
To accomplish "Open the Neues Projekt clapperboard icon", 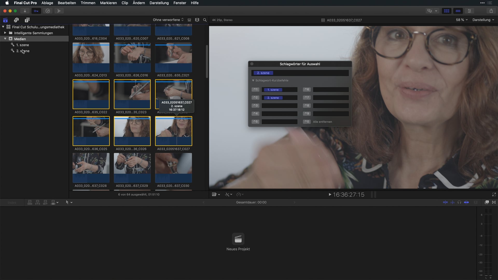I will 238,239.
